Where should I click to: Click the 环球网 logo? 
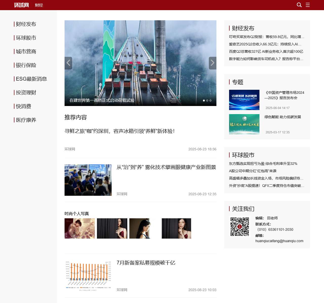22,5
